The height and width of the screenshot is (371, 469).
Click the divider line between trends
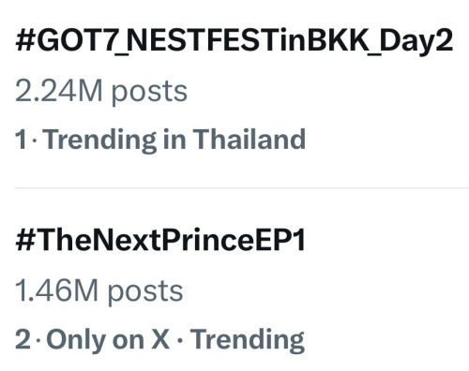click(242, 188)
